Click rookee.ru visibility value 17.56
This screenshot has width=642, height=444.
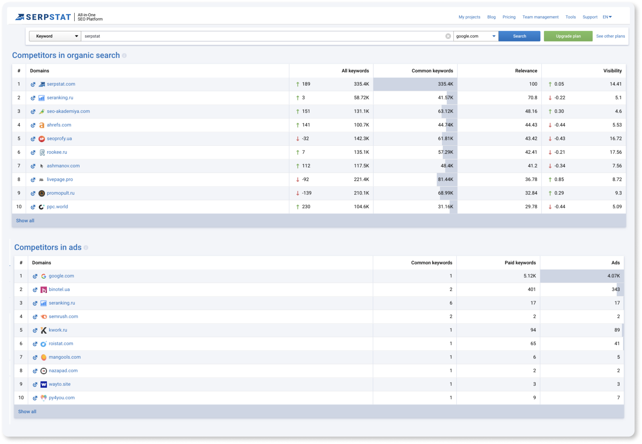click(616, 152)
